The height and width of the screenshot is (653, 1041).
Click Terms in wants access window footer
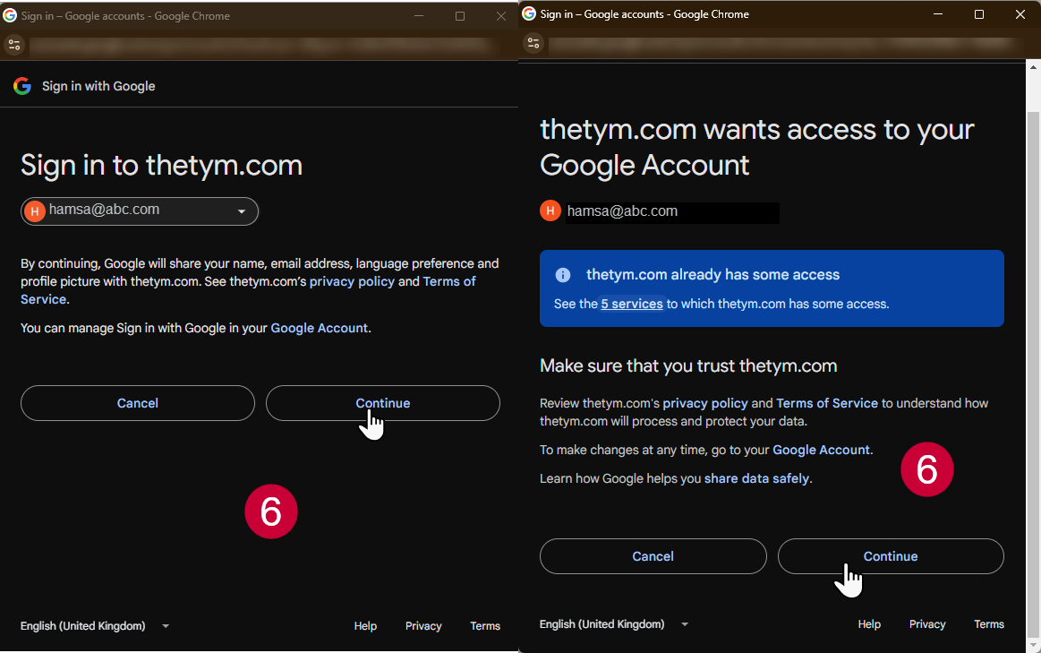tap(989, 623)
